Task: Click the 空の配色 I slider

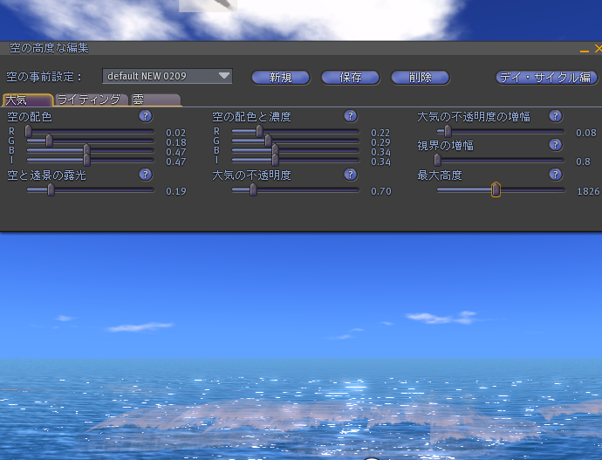Action: tap(90, 160)
